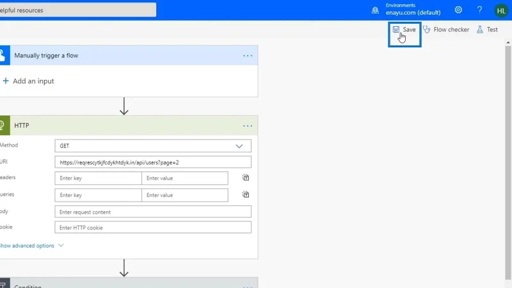The width and height of the screenshot is (512, 288).
Task: Switch Queries to text mode icon
Action: (246, 195)
